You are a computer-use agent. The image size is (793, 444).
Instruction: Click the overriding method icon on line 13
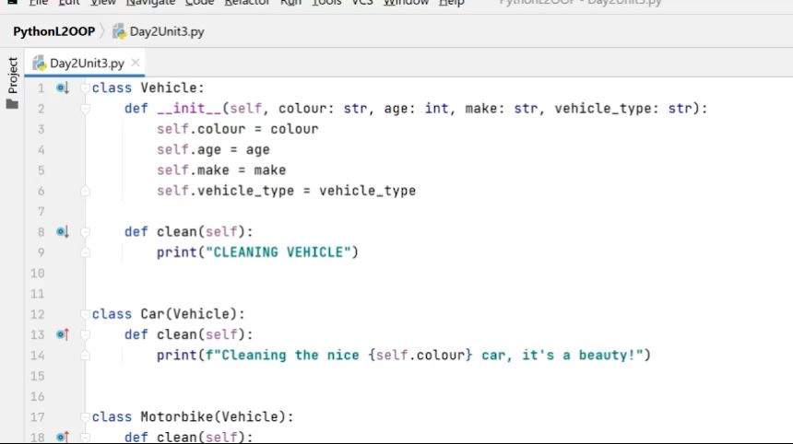(62, 334)
